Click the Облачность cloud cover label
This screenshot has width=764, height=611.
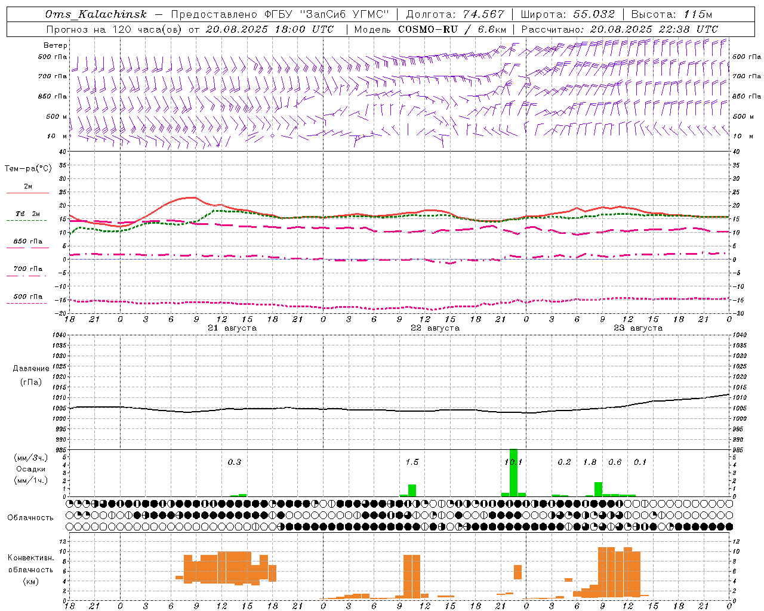tap(30, 517)
